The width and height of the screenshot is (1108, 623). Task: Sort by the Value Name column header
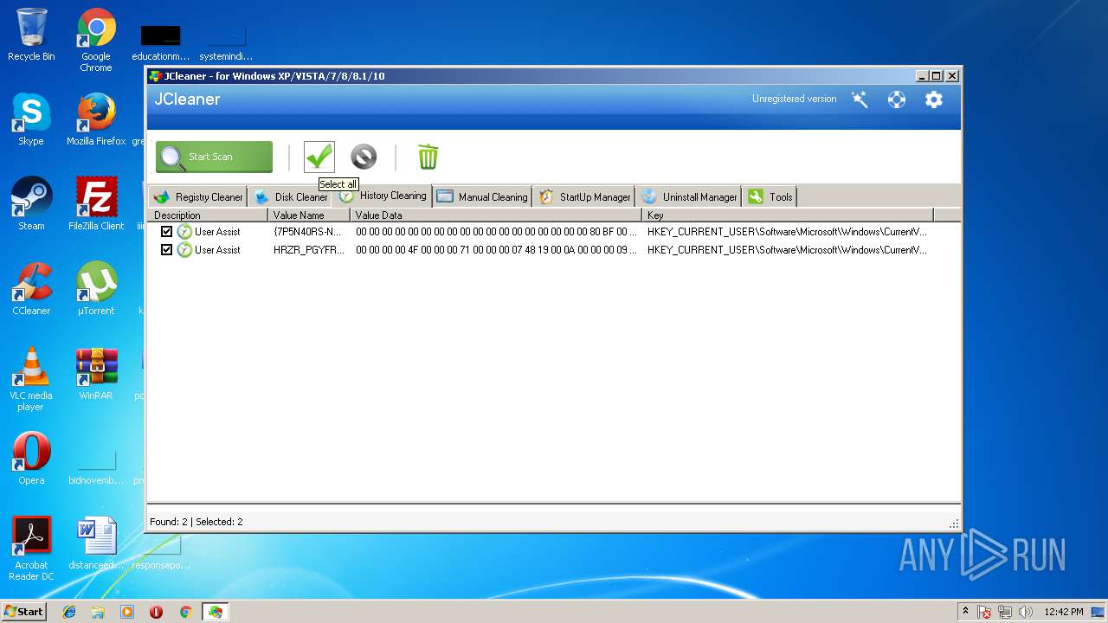(309, 215)
